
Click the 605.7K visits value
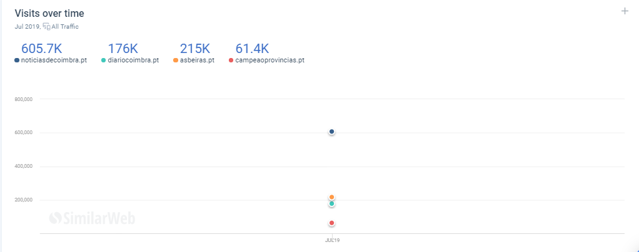41,49
